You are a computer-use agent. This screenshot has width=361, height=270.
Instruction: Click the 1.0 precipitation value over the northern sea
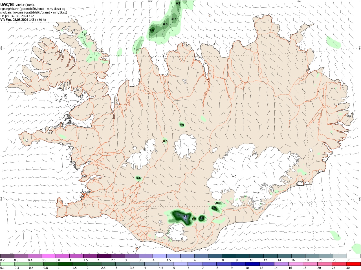[152, 30]
